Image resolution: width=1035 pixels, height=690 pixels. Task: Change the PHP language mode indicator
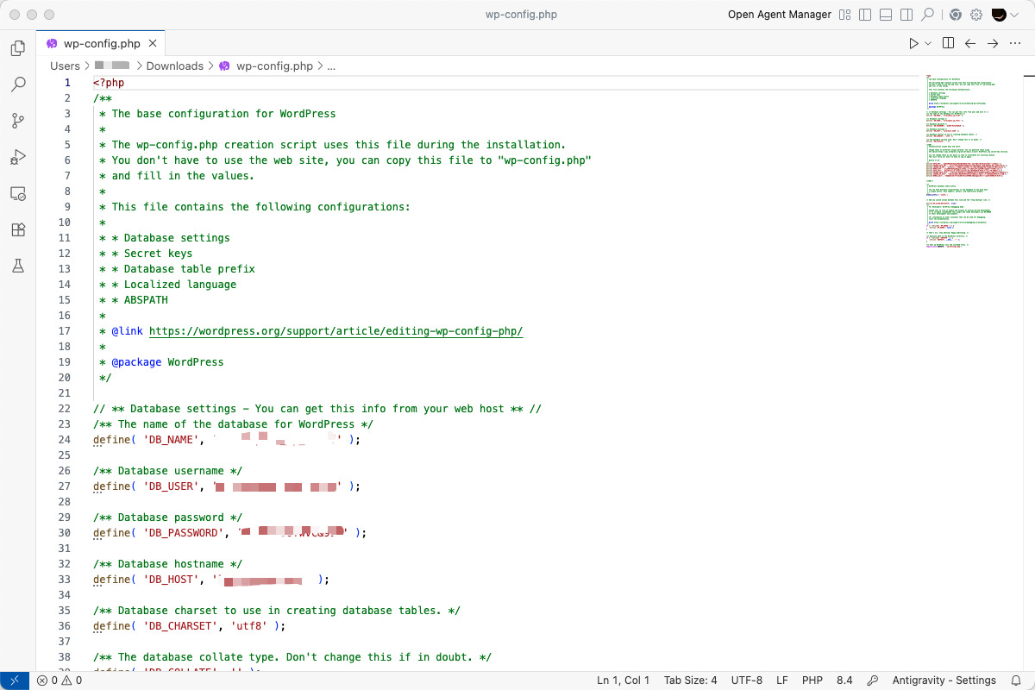tap(812, 681)
